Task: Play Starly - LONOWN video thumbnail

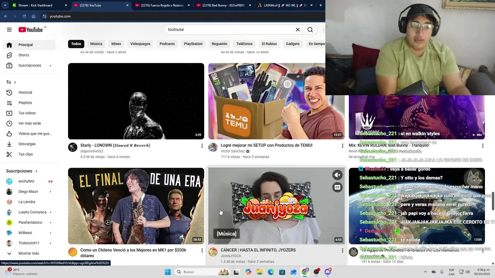Action: pos(136,101)
